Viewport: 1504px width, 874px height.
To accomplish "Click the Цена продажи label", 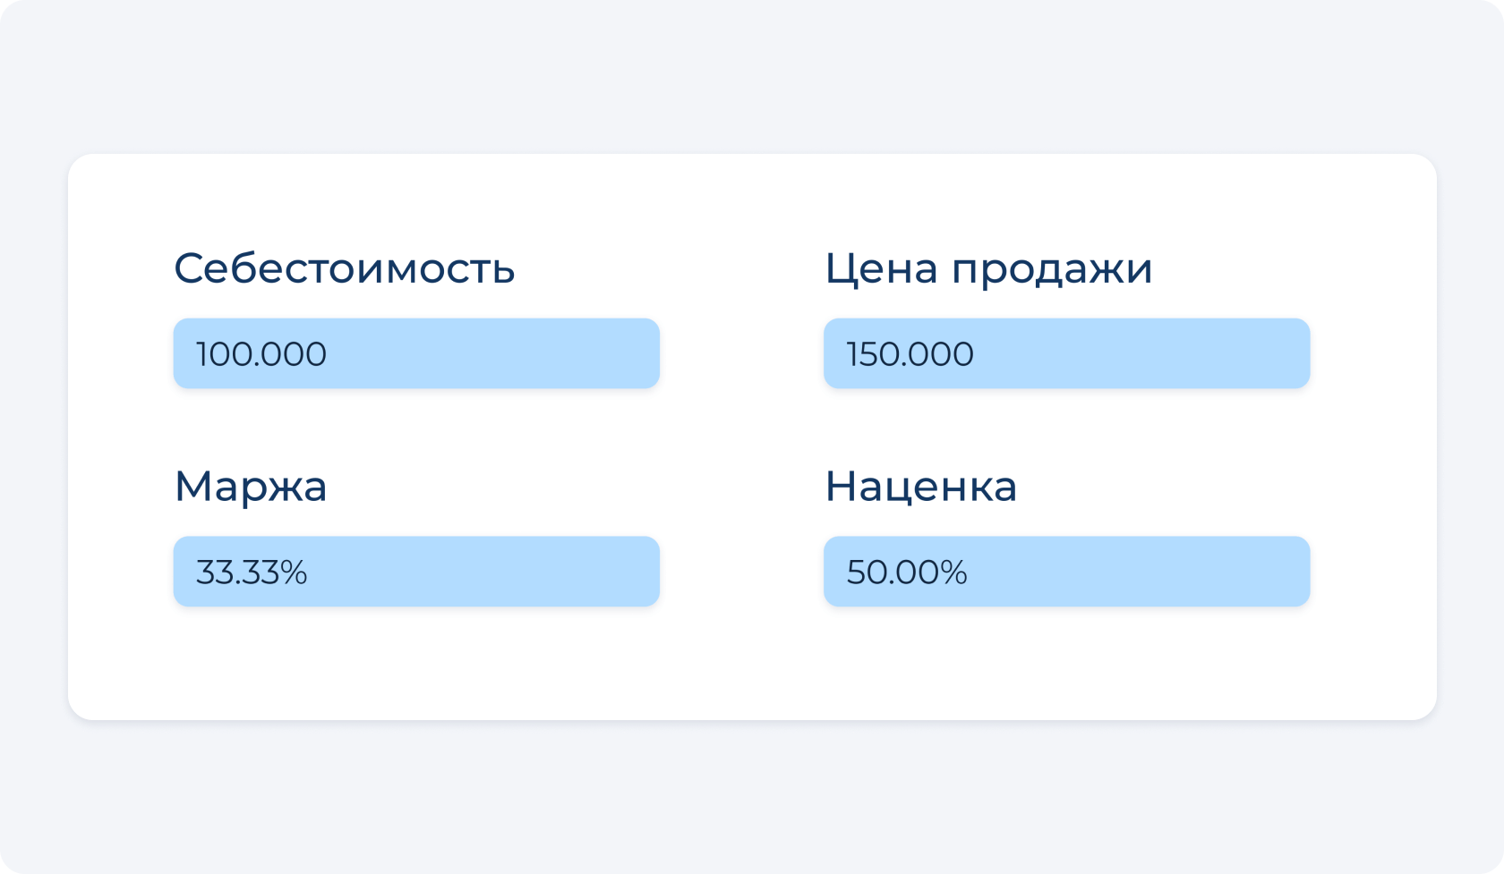I will pyautogui.click(x=988, y=268).
